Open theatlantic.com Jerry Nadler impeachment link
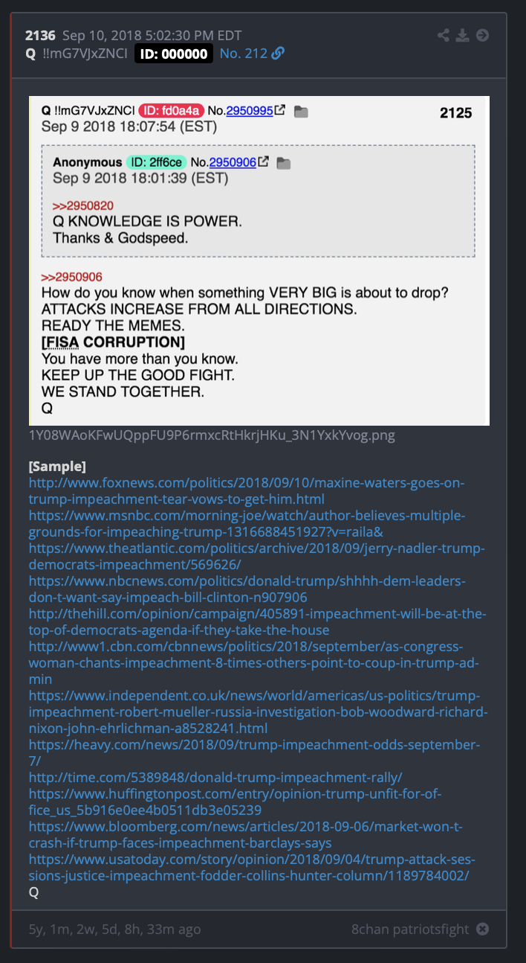The image size is (526, 963). [257, 557]
